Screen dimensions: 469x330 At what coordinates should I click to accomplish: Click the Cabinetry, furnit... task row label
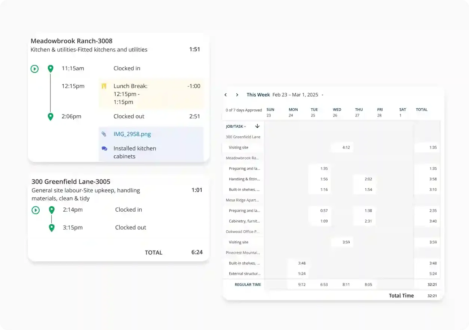coord(244,221)
